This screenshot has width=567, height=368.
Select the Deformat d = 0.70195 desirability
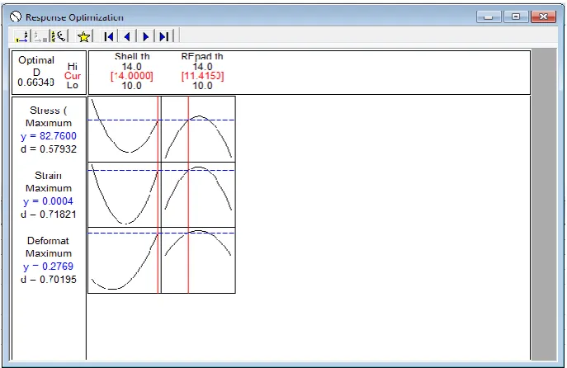[49, 280]
